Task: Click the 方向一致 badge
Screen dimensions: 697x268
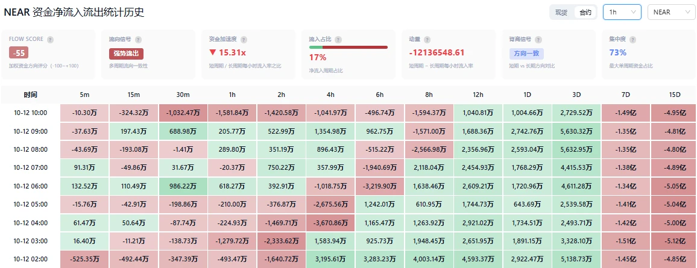Action: (526, 54)
